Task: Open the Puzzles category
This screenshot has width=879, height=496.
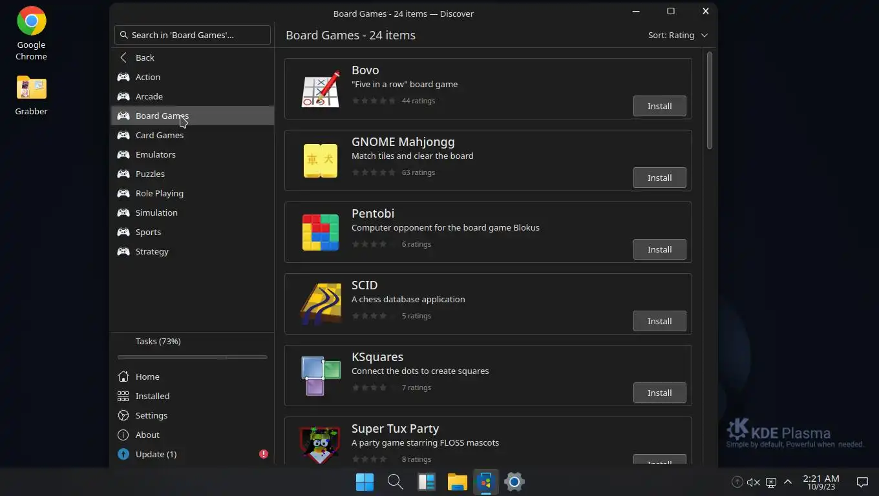Action: tap(192, 174)
